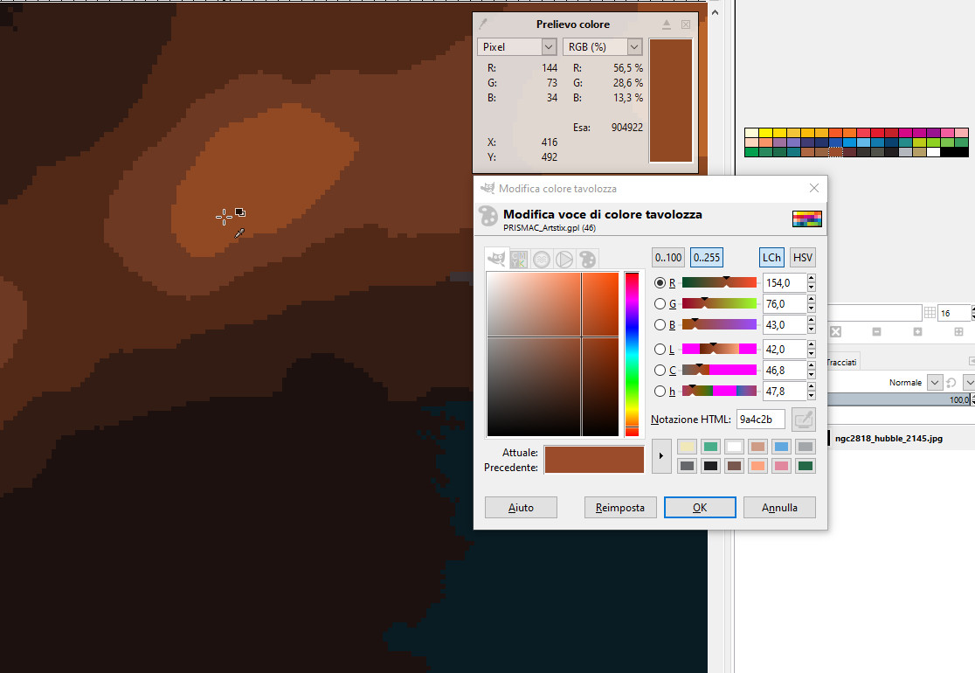Screen dimensions: 975x673
Task: Select the ngc2818_hubble_2145.jpg layer
Action: [889, 438]
